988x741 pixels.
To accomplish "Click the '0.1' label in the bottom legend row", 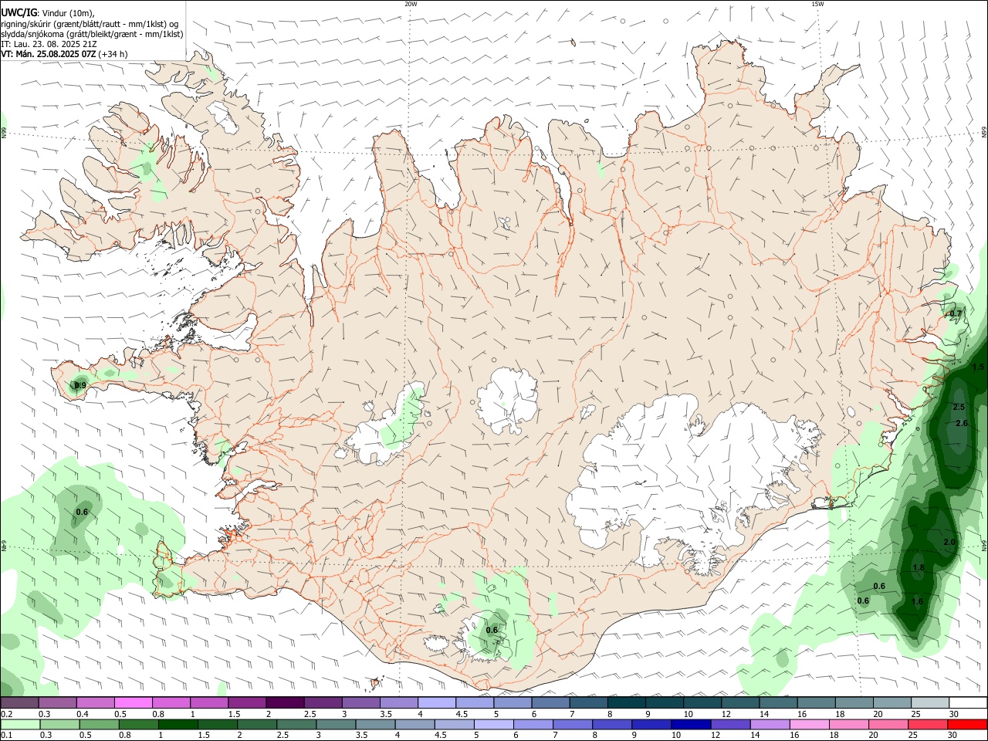I will point(6,735).
